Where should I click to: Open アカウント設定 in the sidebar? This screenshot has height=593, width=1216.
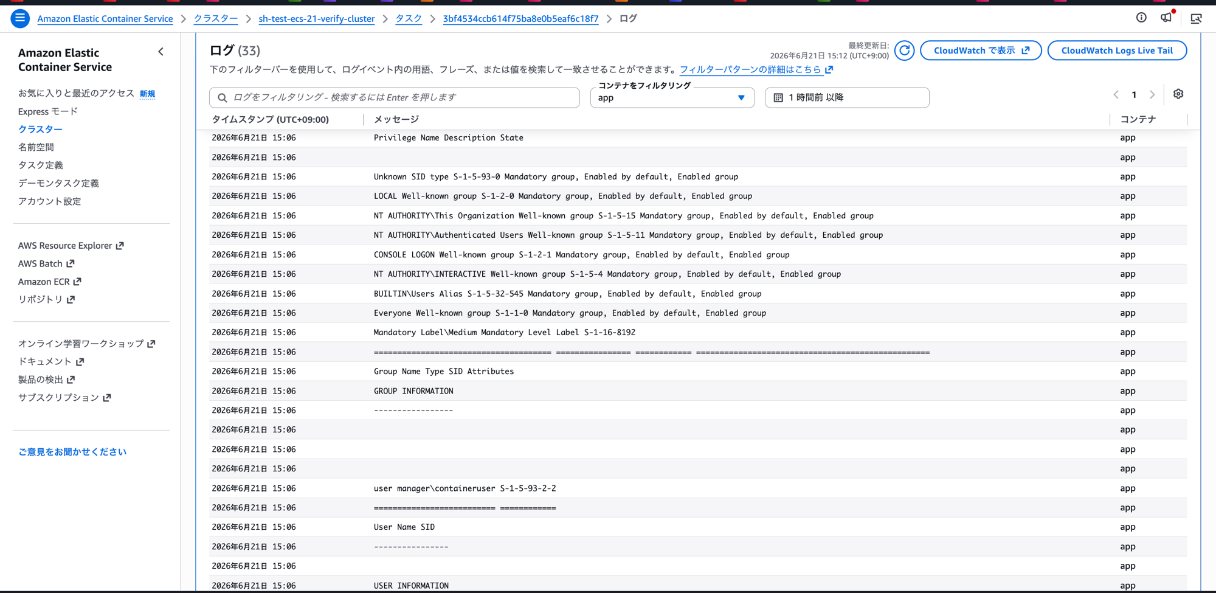click(49, 201)
